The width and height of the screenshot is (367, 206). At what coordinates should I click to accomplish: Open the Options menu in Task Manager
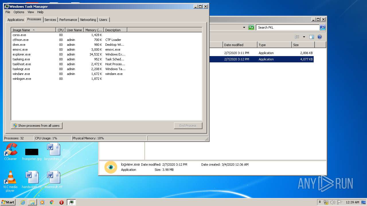[x=19, y=12]
